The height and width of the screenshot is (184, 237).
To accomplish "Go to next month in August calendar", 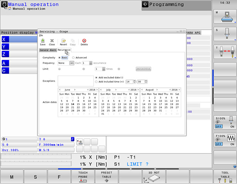I will pyautogui.click(x=157, y=90).
